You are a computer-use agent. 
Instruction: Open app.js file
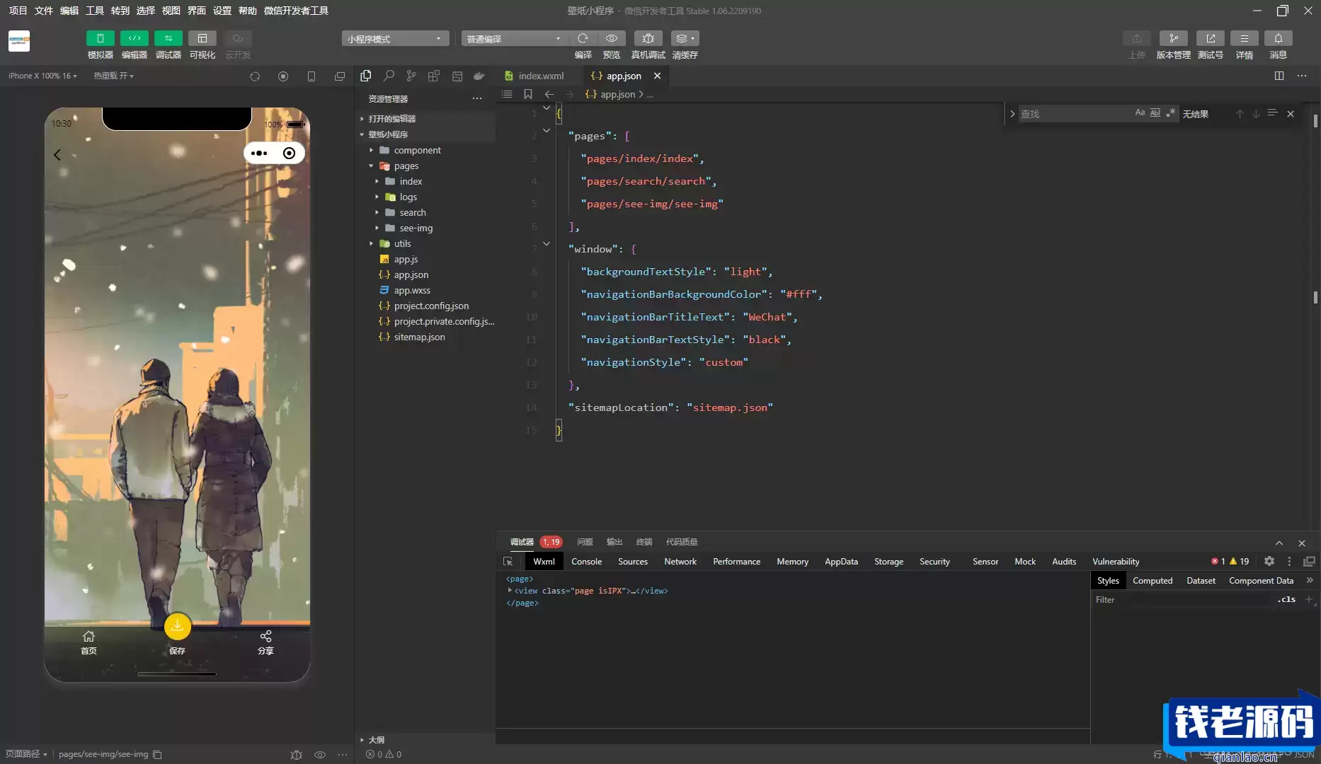coord(406,259)
